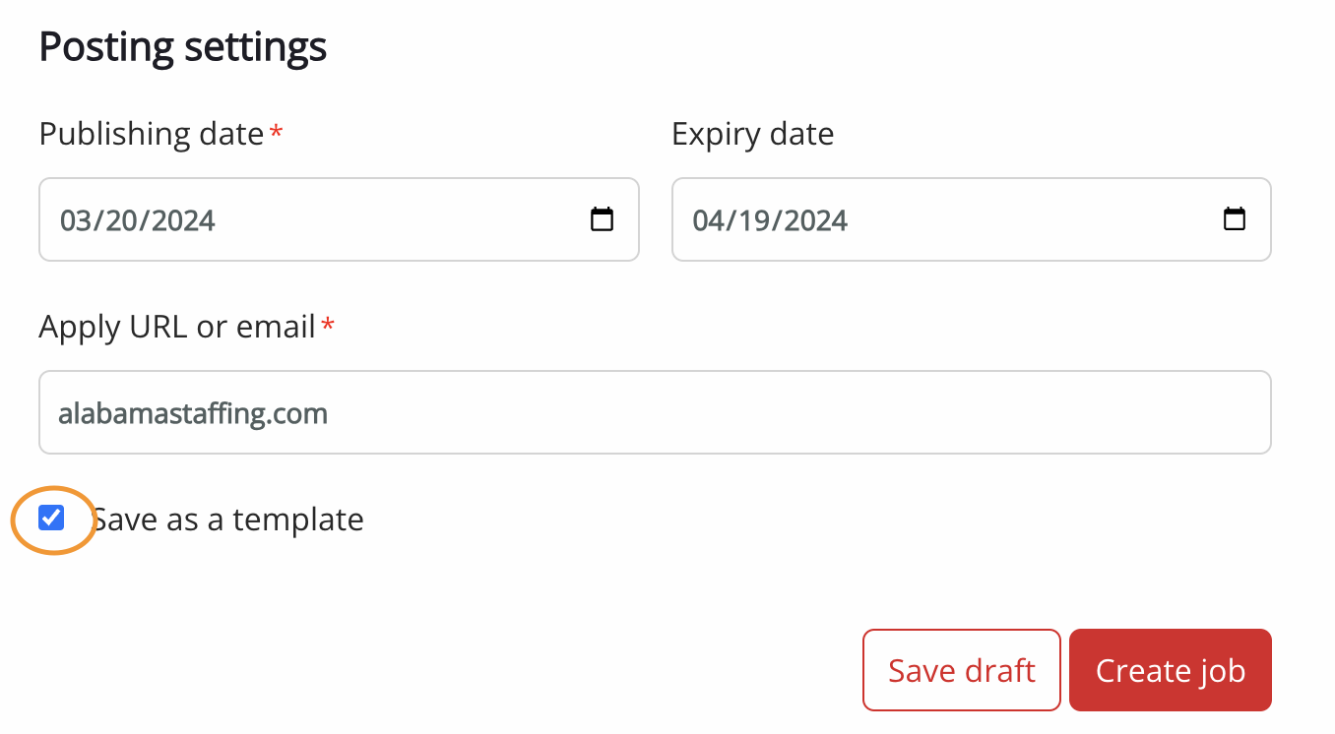Click the "Apply URL or email" label

(x=177, y=327)
